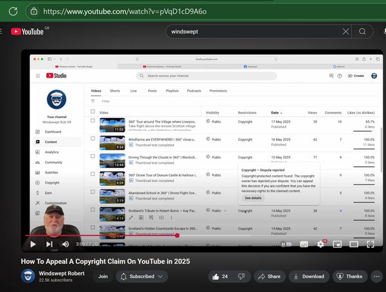The width and height of the screenshot is (386, 292).
Task: Open Earn in Studio sidebar
Action: point(48,193)
